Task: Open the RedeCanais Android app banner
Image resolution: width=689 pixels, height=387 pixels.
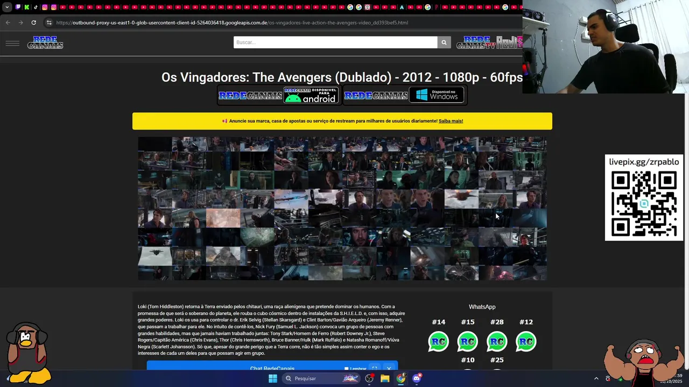Action: tap(279, 95)
